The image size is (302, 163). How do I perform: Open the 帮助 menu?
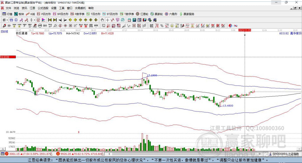click(x=91, y=8)
